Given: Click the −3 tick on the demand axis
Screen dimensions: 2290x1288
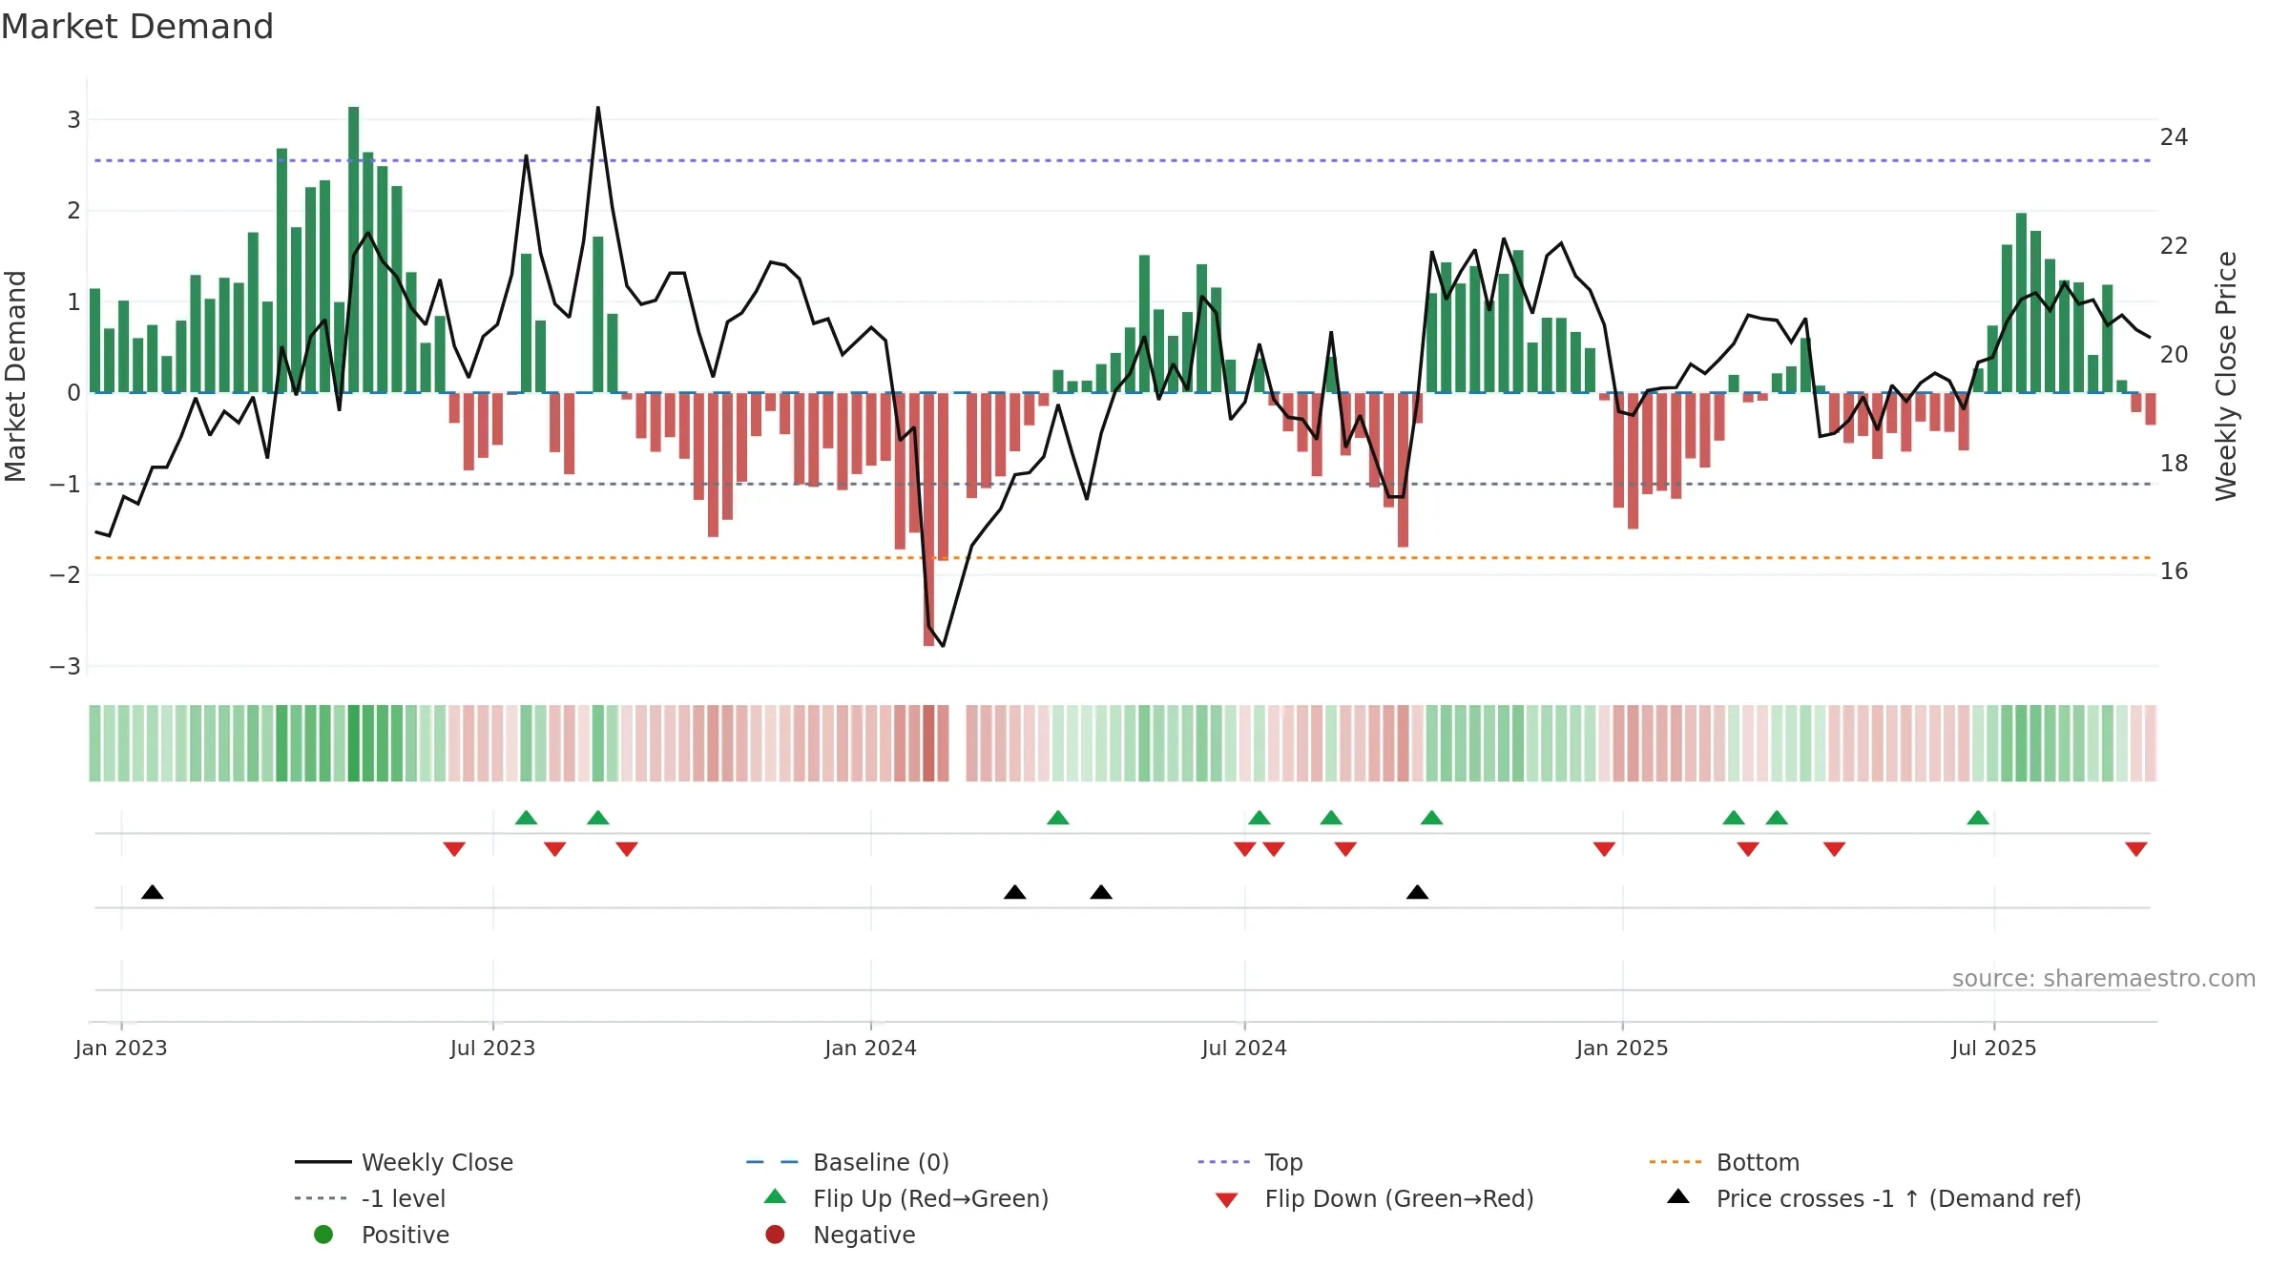Looking at the screenshot, I should click(x=65, y=666).
